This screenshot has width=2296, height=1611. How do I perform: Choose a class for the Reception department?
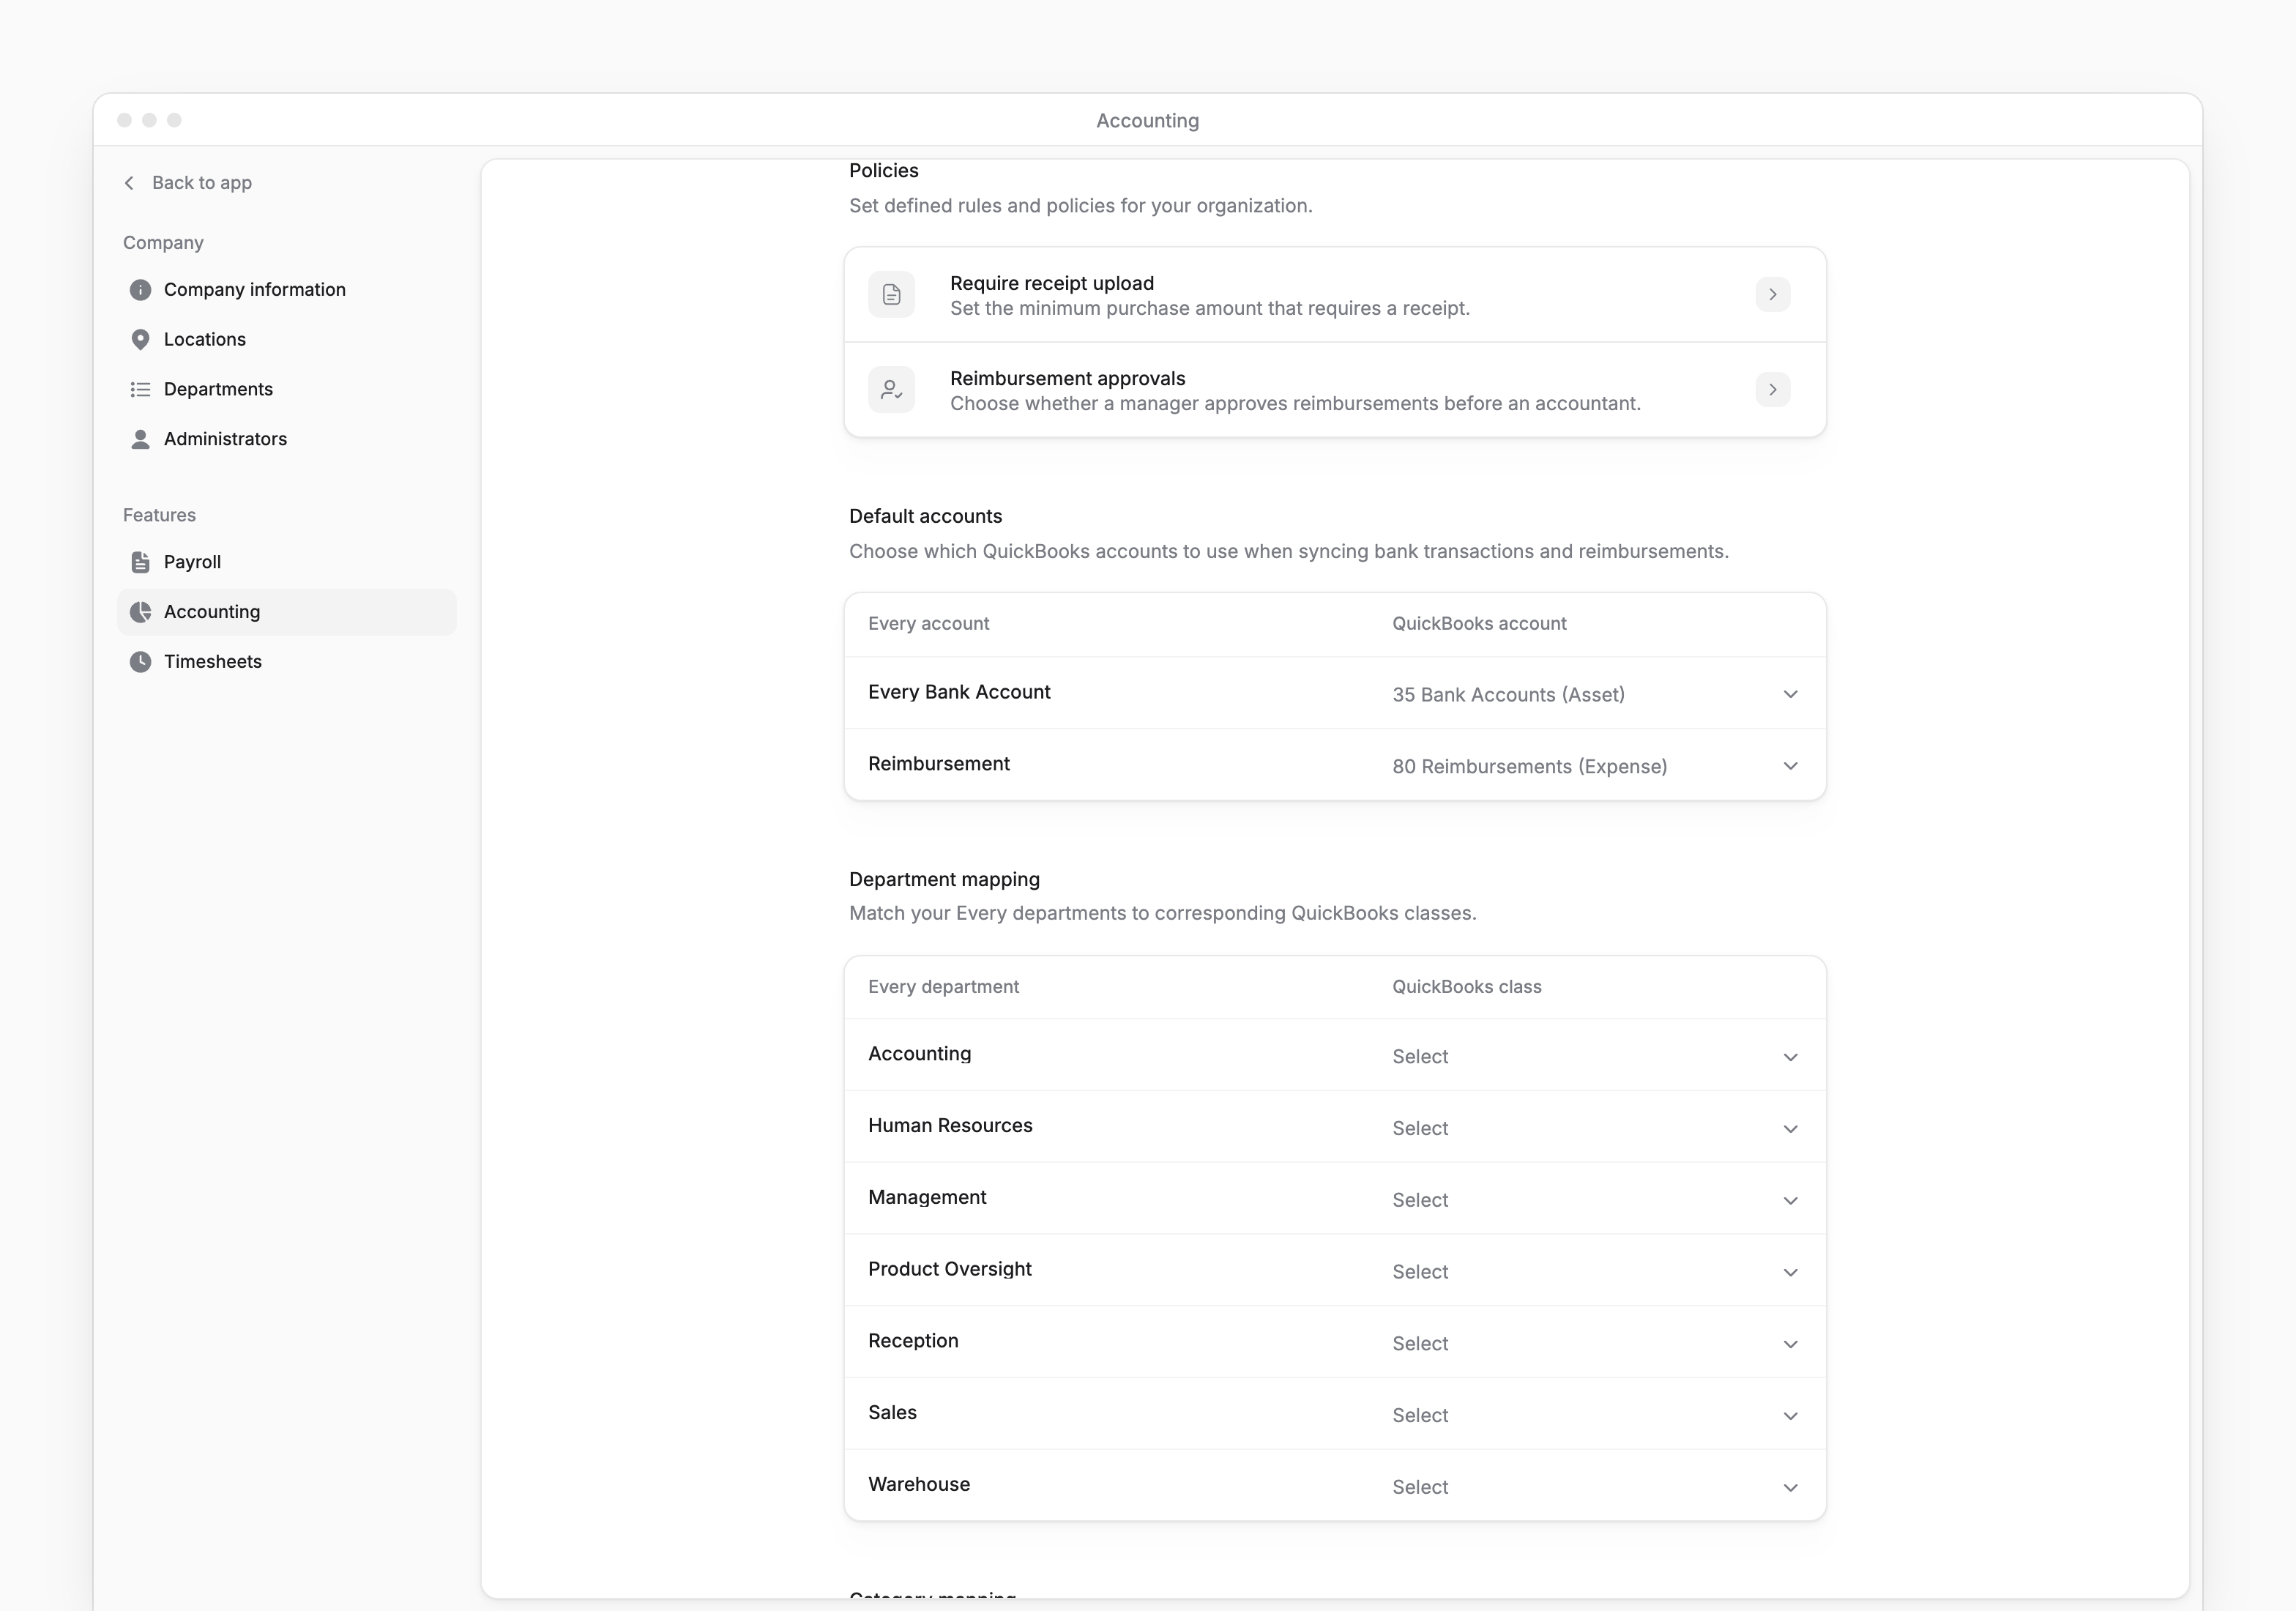tap(1595, 1344)
